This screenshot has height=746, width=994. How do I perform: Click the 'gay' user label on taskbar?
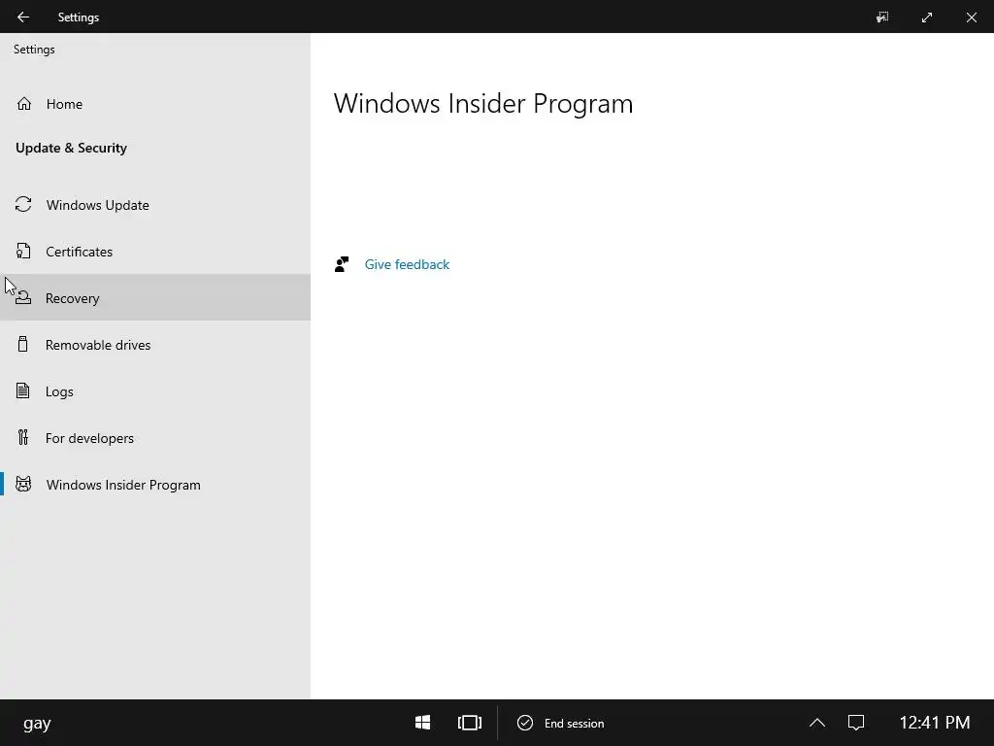tap(37, 724)
